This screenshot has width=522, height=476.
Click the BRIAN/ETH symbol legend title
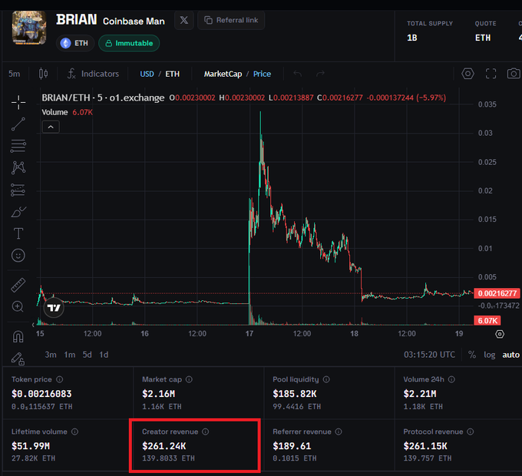pos(103,98)
